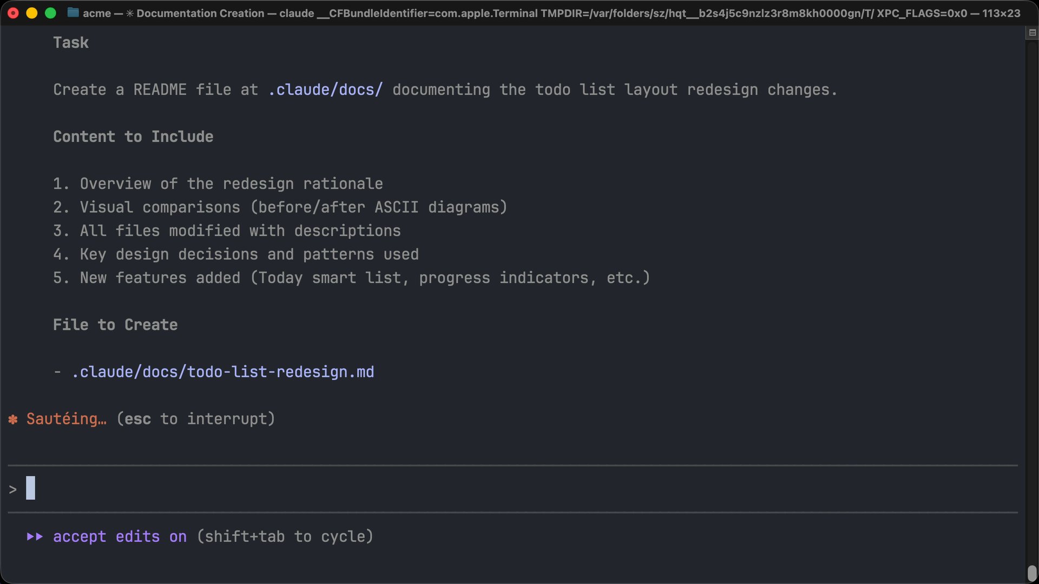Click the highlighted .claude/docs/ path
Image resolution: width=1039 pixels, height=584 pixels.
coord(325,90)
